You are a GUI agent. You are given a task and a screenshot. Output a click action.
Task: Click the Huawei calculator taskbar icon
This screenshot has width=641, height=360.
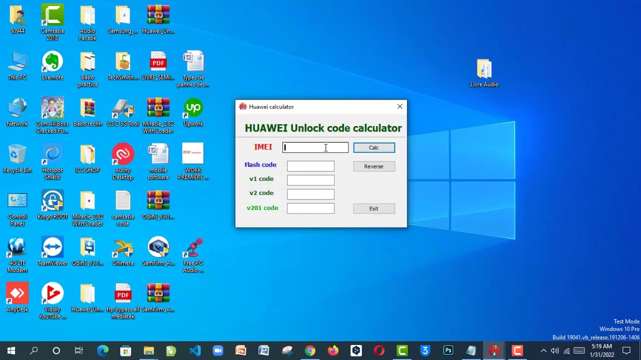coord(494,350)
